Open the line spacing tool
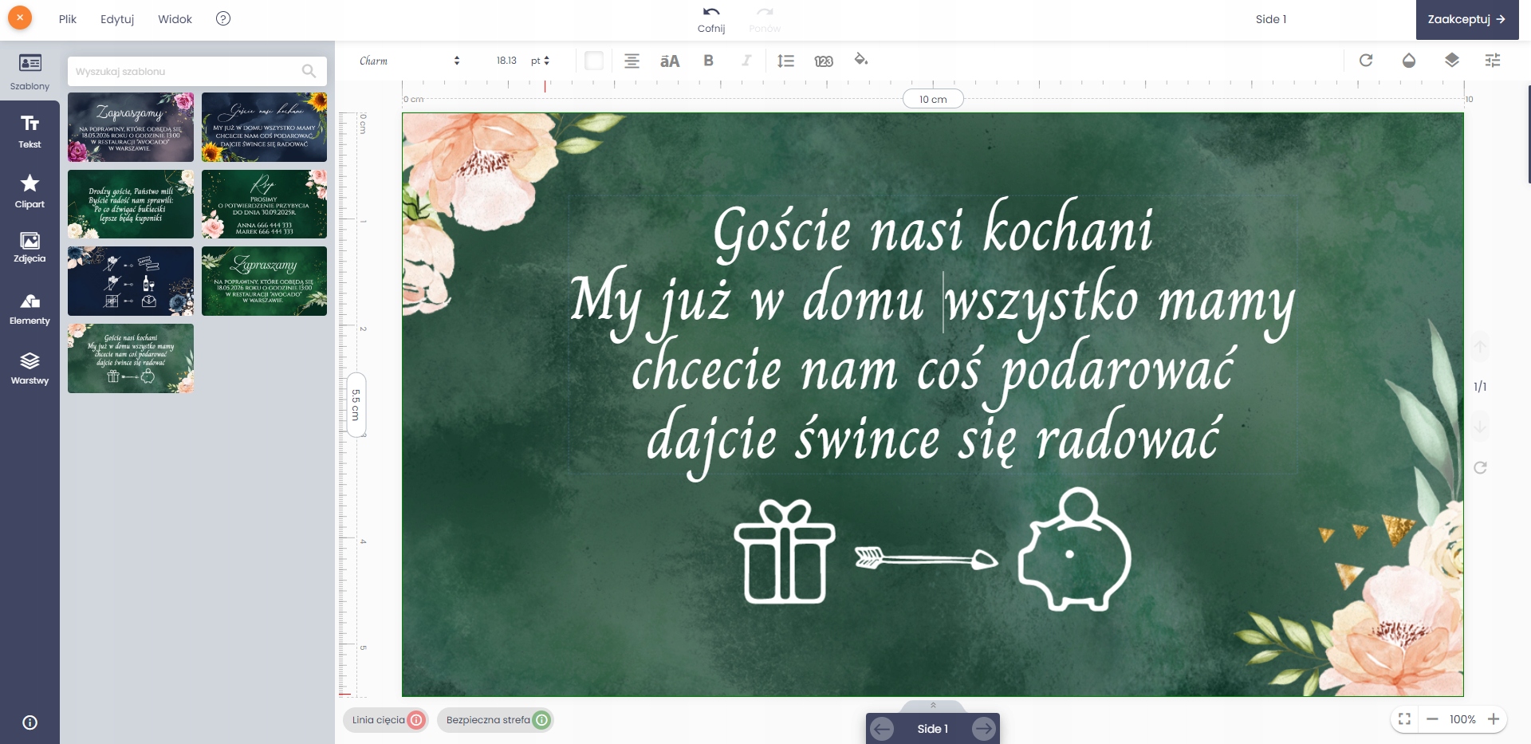Viewport: 1531px width, 744px height. pos(785,61)
